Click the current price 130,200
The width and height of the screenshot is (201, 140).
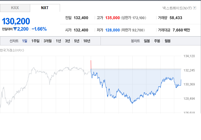(x=16, y=21)
